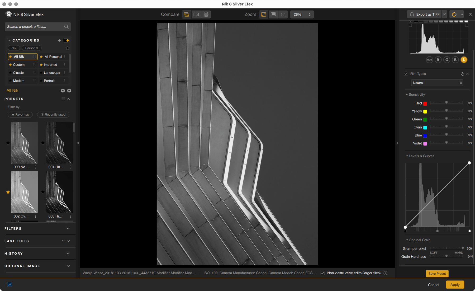475x291 pixels.
Task: Open presets list view menu icon
Action: 63,99
